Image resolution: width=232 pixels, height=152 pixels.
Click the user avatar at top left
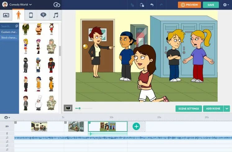[x=5, y=5]
